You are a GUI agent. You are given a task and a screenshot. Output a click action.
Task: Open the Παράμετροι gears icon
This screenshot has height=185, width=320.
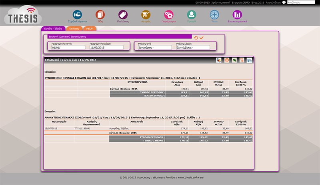click(169, 15)
